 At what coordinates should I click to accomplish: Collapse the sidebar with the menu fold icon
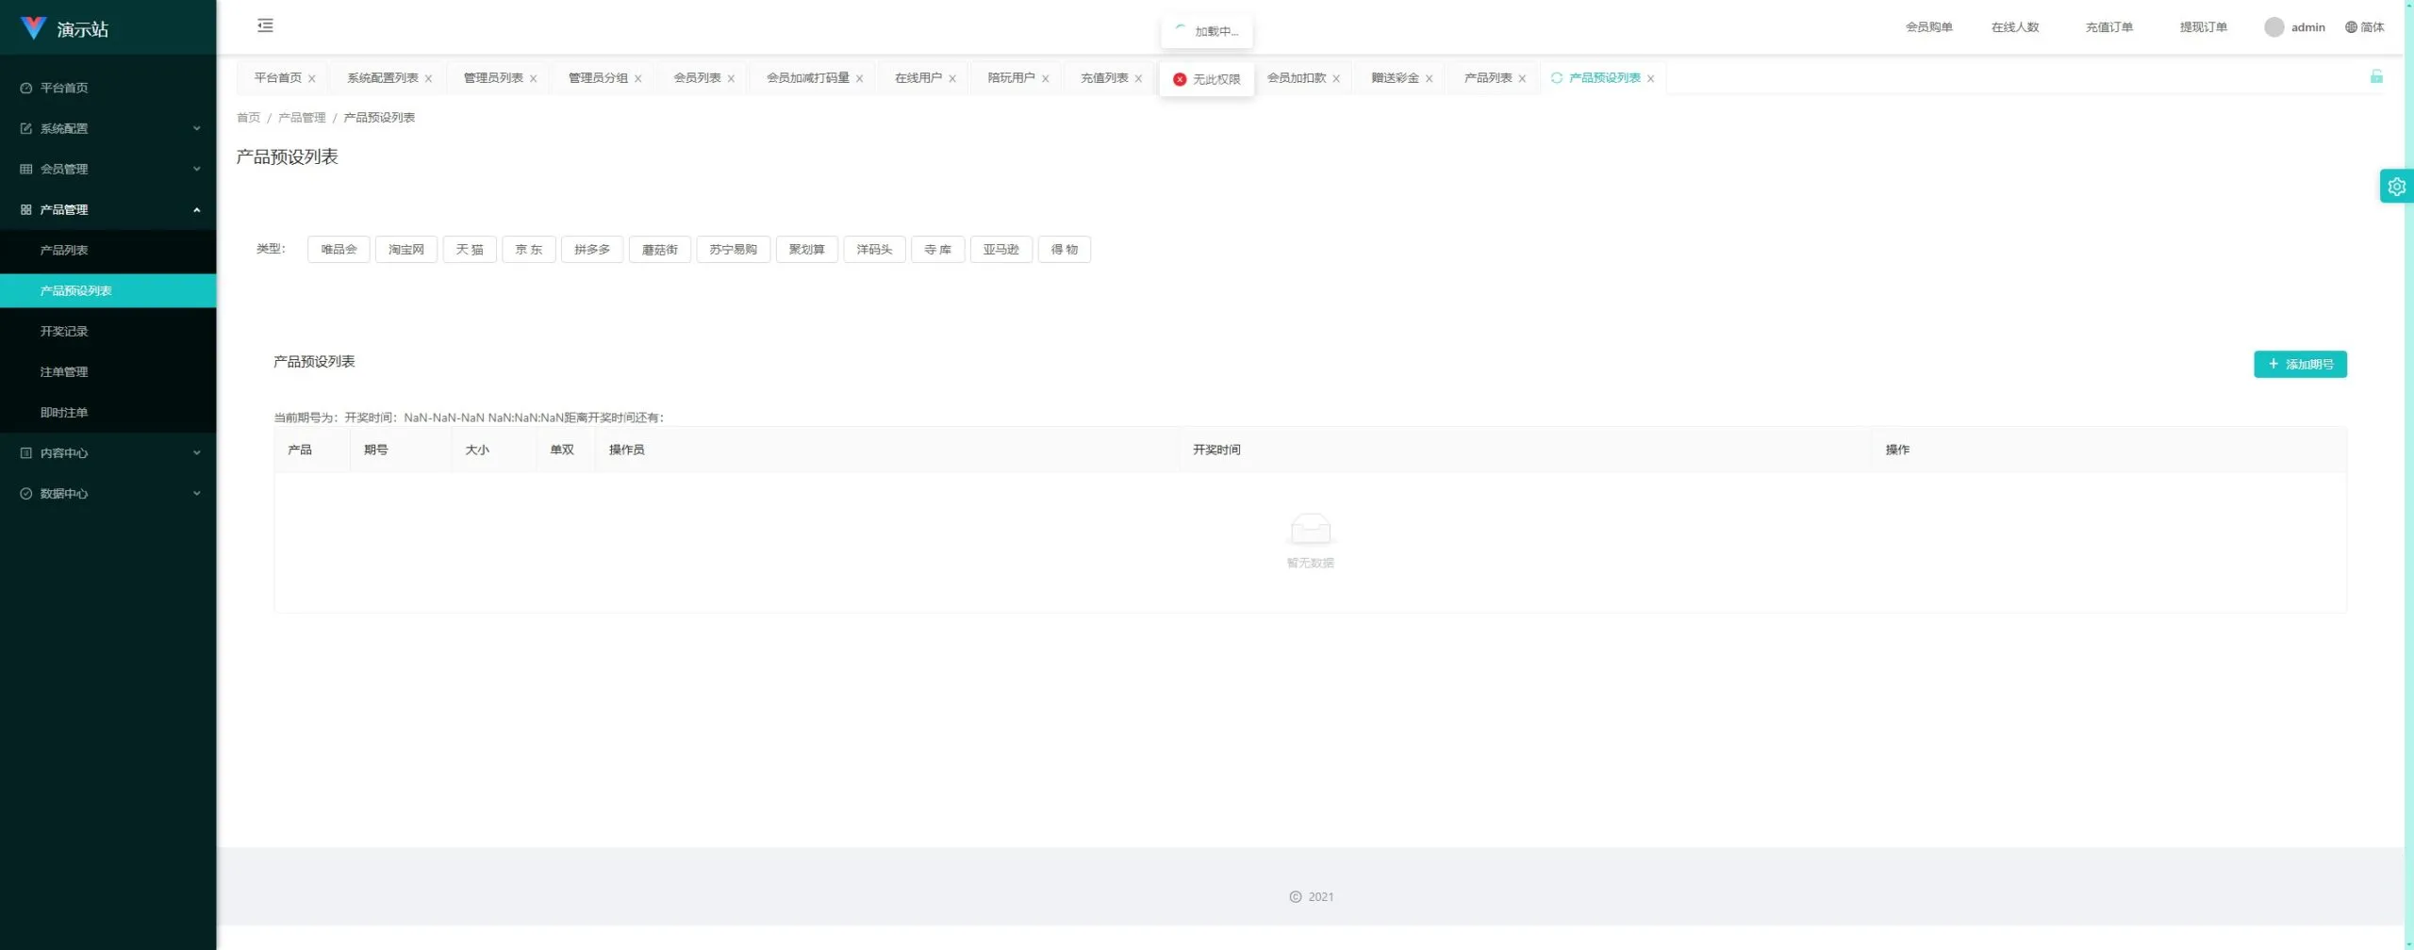[x=265, y=25]
